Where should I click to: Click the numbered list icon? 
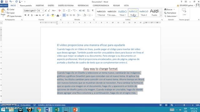click(x=69, y=11)
